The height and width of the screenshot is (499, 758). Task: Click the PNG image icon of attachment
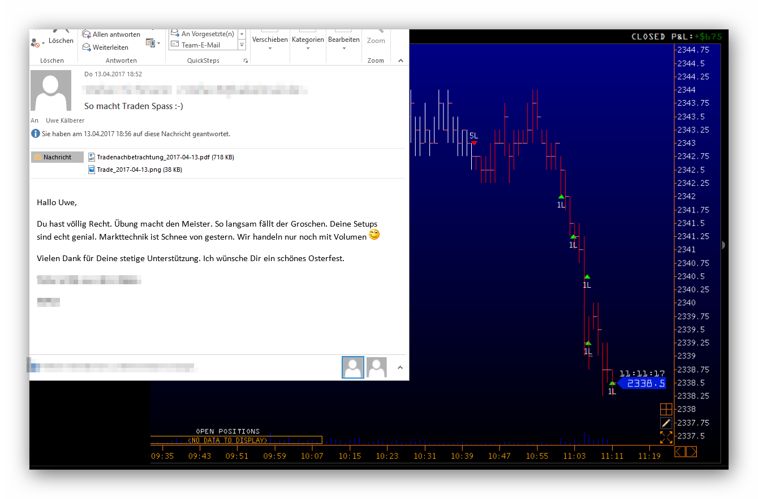click(x=92, y=170)
